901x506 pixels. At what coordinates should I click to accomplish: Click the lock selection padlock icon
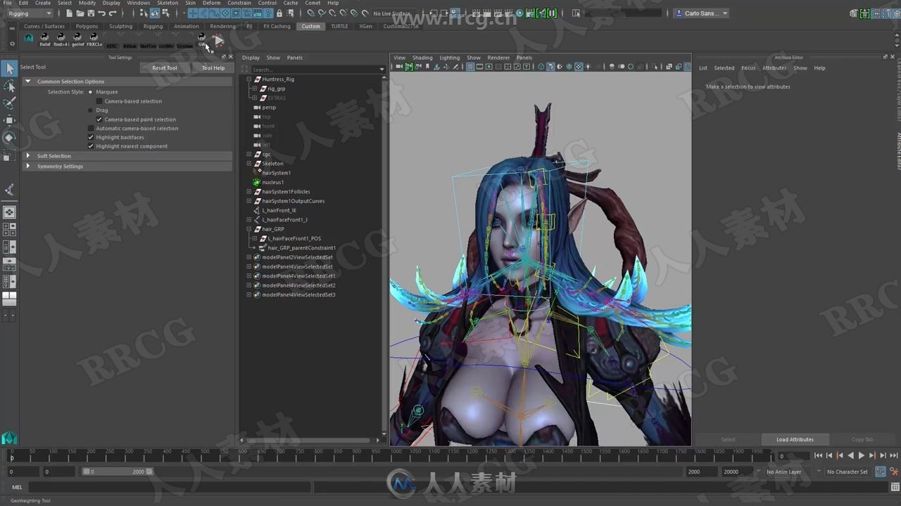[x=279, y=13]
